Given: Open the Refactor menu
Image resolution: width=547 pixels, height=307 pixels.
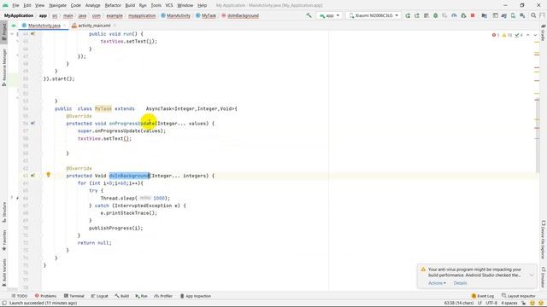Looking at the screenshot, I should pyautogui.click(x=113, y=5).
